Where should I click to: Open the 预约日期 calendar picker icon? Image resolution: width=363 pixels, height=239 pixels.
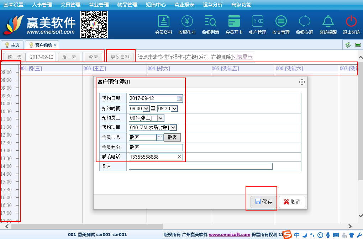click(x=179, y=99)
